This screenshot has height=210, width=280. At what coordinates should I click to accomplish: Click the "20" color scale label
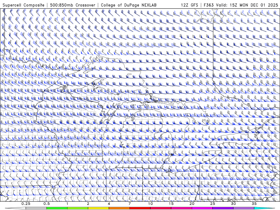pyautogui.click(x=192, y=204)
